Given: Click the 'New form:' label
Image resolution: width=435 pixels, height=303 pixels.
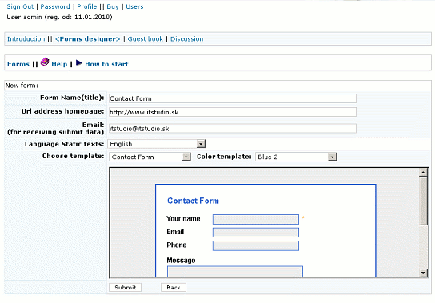Looking at the screenshot, I should point(22,86).
